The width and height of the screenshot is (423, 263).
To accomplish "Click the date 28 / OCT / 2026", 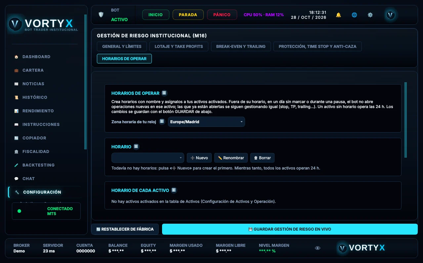I will (x=309, y=18).
